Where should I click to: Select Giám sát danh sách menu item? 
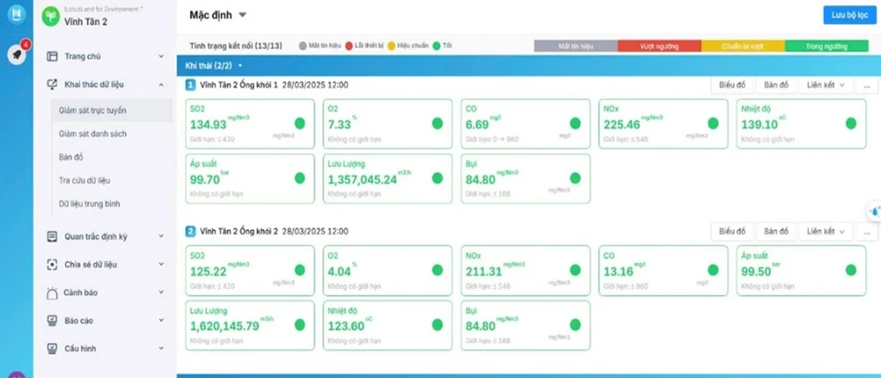point(93,133)
